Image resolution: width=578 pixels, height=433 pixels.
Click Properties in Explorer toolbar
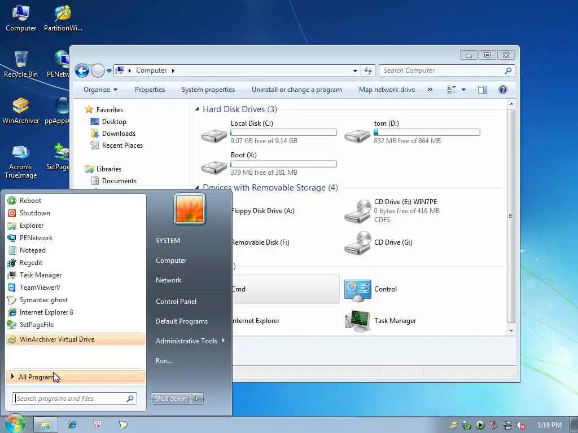(x=150, y=90)
